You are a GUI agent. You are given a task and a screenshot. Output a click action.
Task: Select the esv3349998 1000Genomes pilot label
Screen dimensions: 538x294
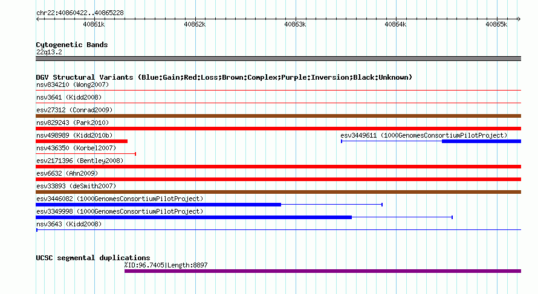[x=120, y=211]
